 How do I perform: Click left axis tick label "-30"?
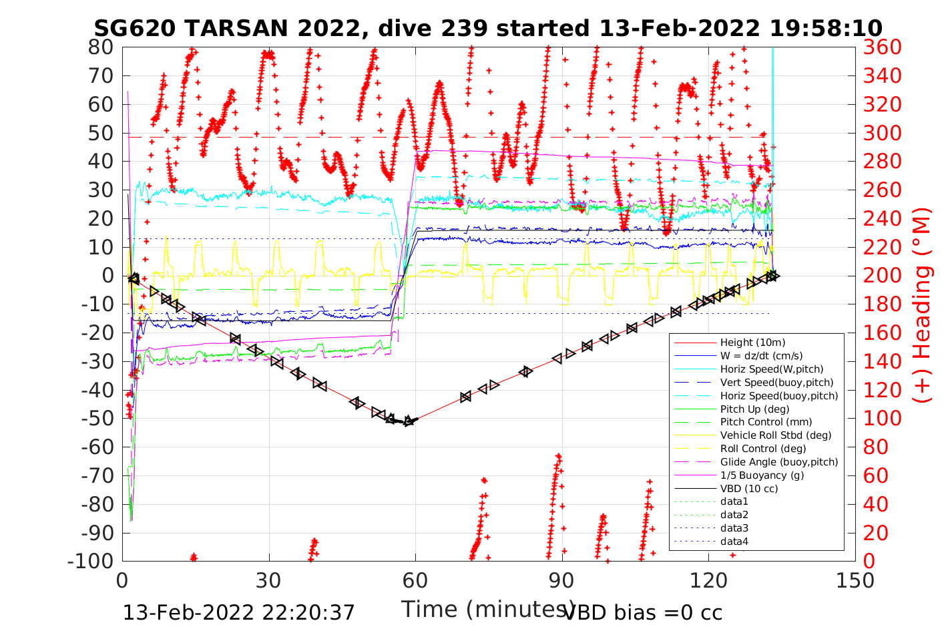pos(97,361)
